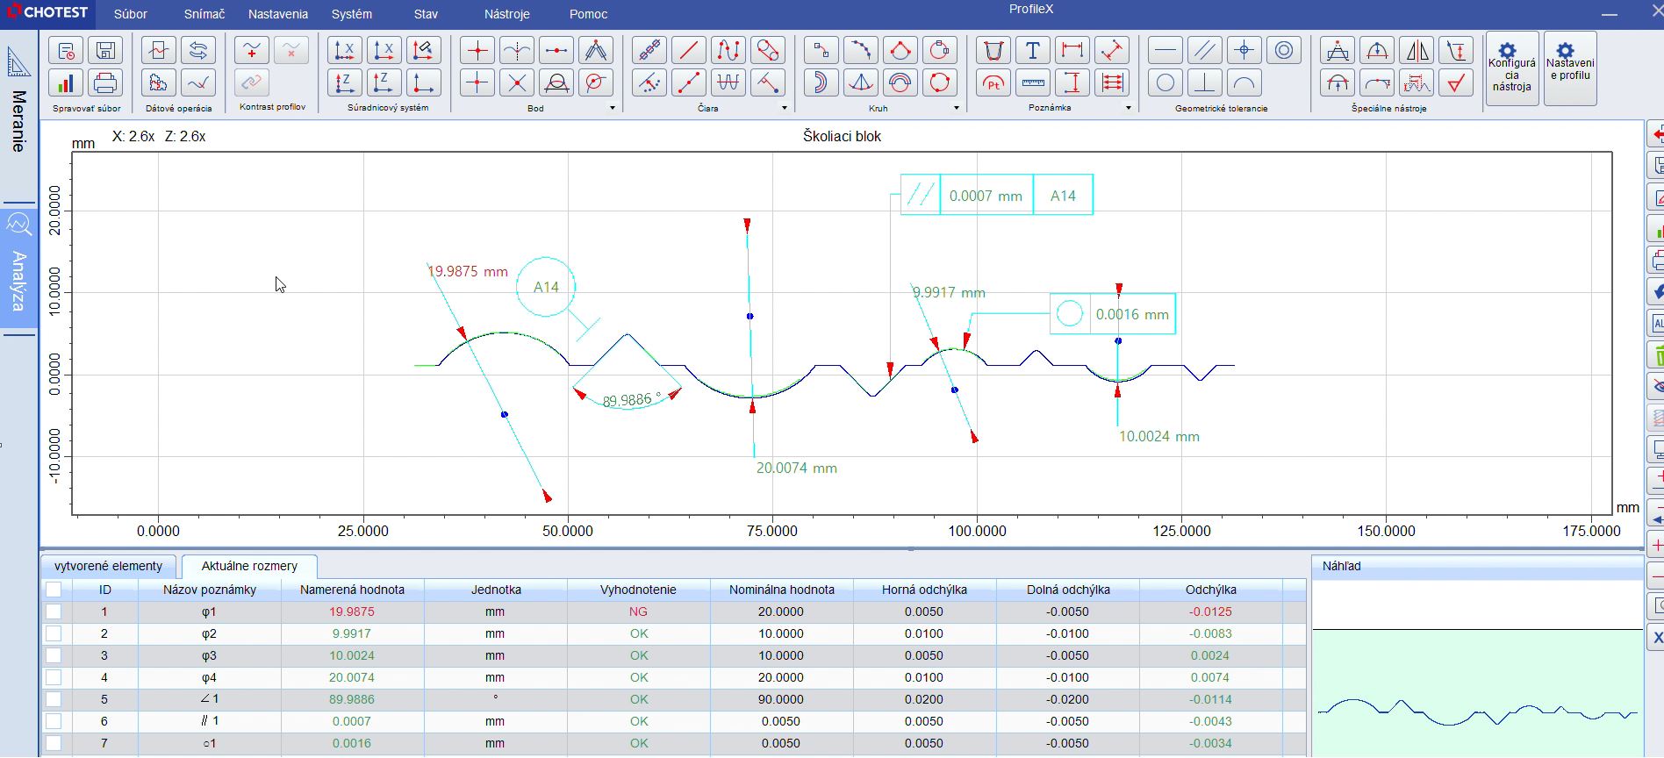Click the bar chart report icon
The image size is (1664, 758).
(66, 83)
